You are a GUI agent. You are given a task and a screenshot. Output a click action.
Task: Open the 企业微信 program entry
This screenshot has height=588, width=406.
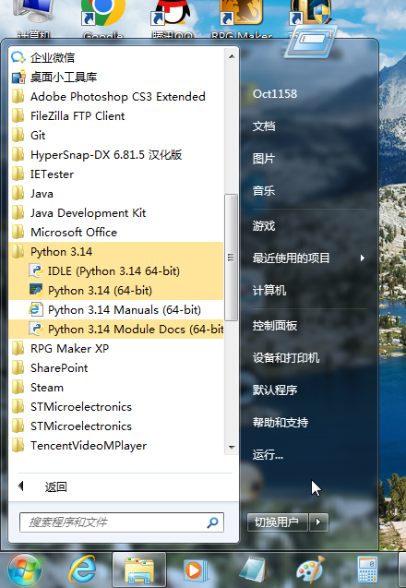(116, 57)
